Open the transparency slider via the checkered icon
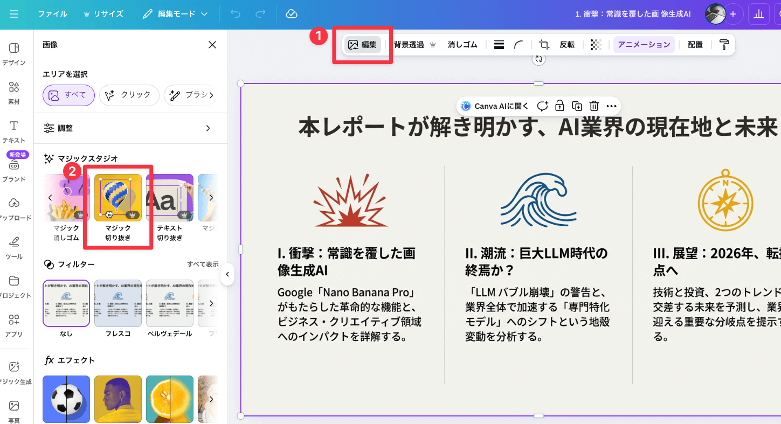 (x=595, y=44)
